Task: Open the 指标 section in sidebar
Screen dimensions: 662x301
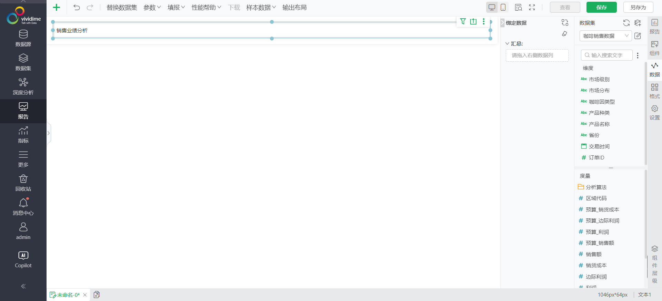Action: click(23, 135)
